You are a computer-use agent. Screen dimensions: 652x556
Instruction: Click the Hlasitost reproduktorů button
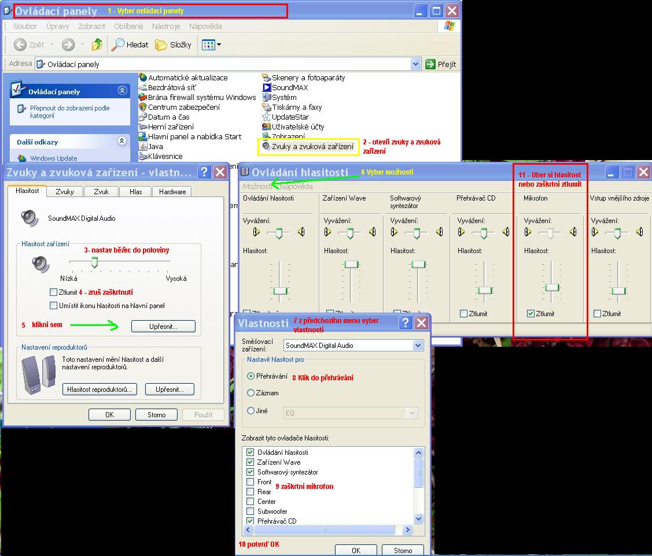coord(100,390)
